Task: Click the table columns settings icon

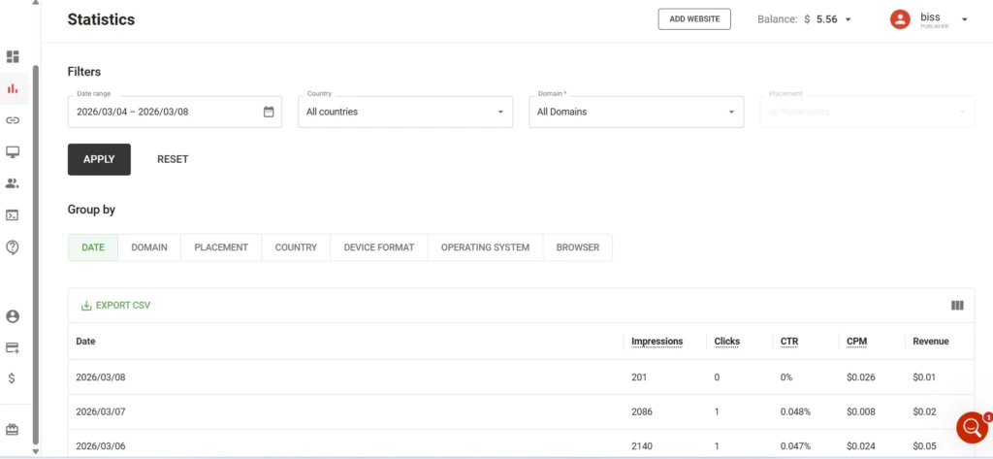Action: (957, 306)
